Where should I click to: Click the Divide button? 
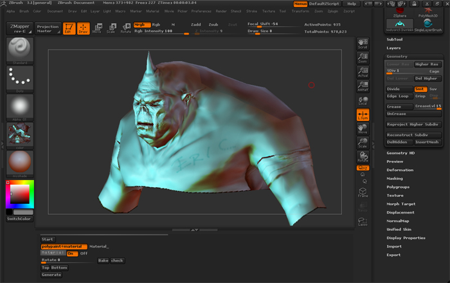tap(398, 89)
